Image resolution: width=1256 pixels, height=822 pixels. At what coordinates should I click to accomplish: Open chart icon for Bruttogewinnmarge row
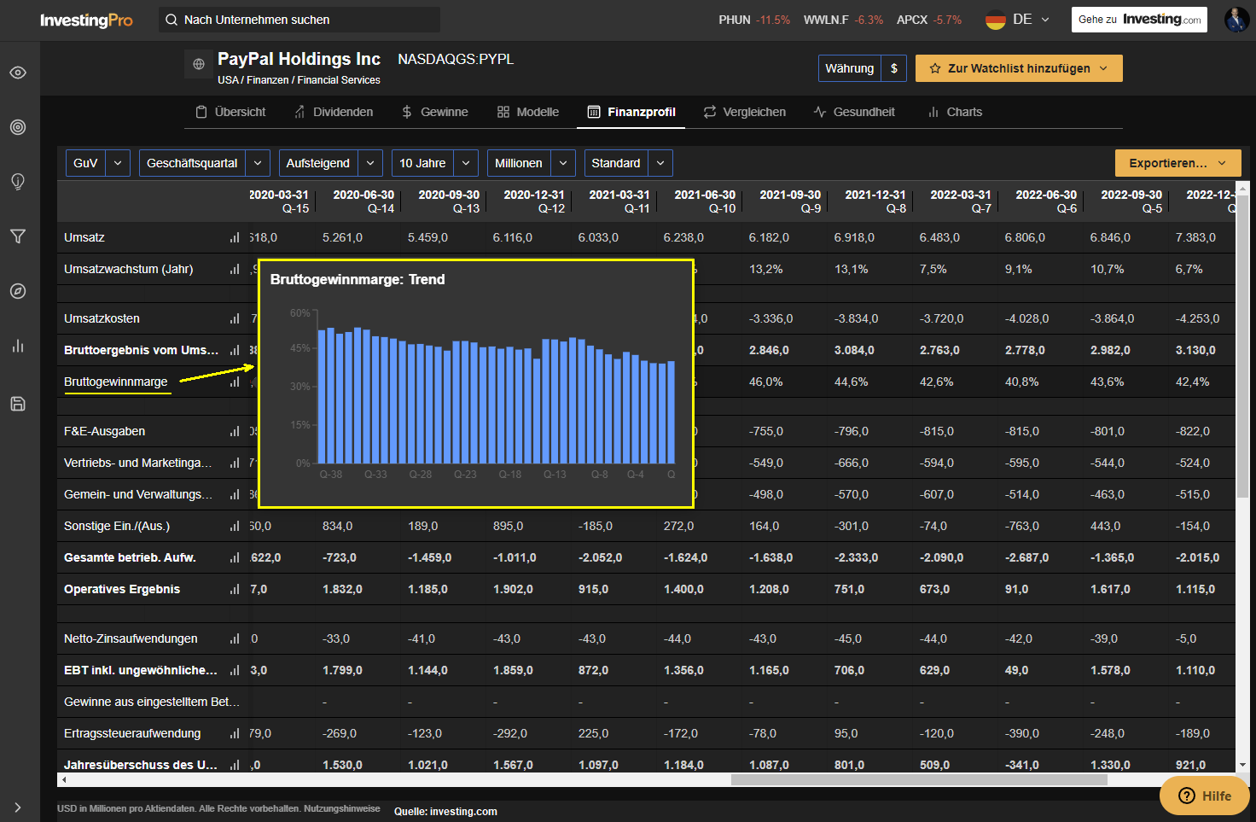coord(235,382)
